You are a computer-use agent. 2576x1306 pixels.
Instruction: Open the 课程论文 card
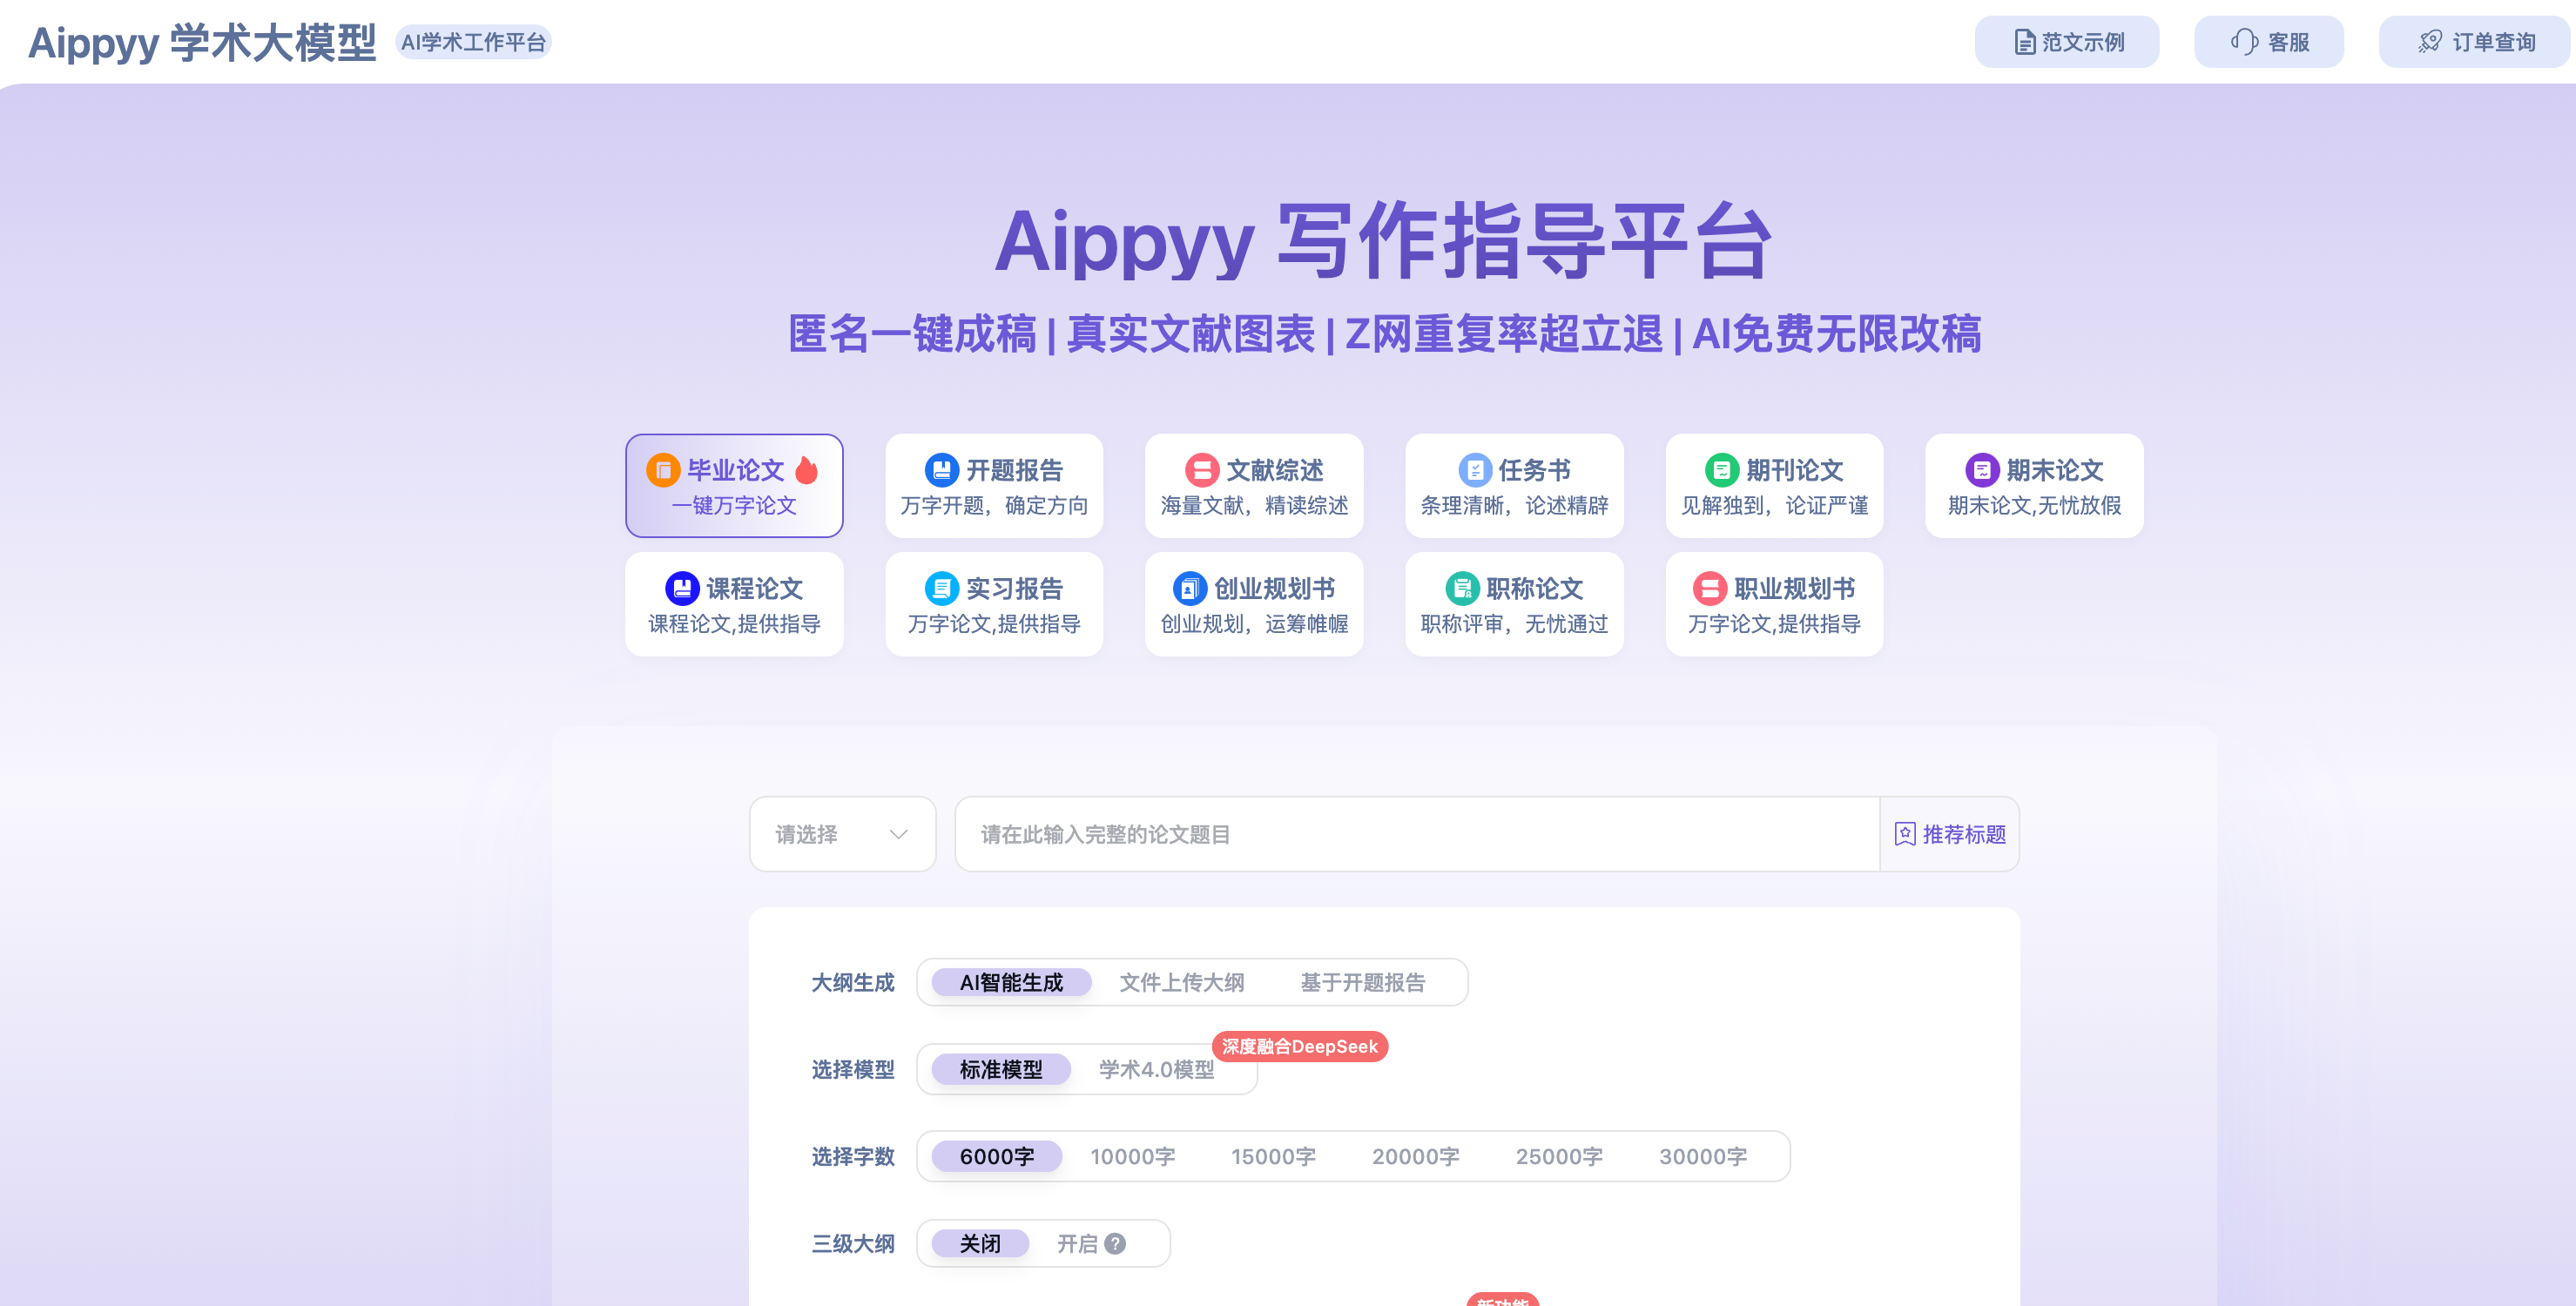point(734,604)
